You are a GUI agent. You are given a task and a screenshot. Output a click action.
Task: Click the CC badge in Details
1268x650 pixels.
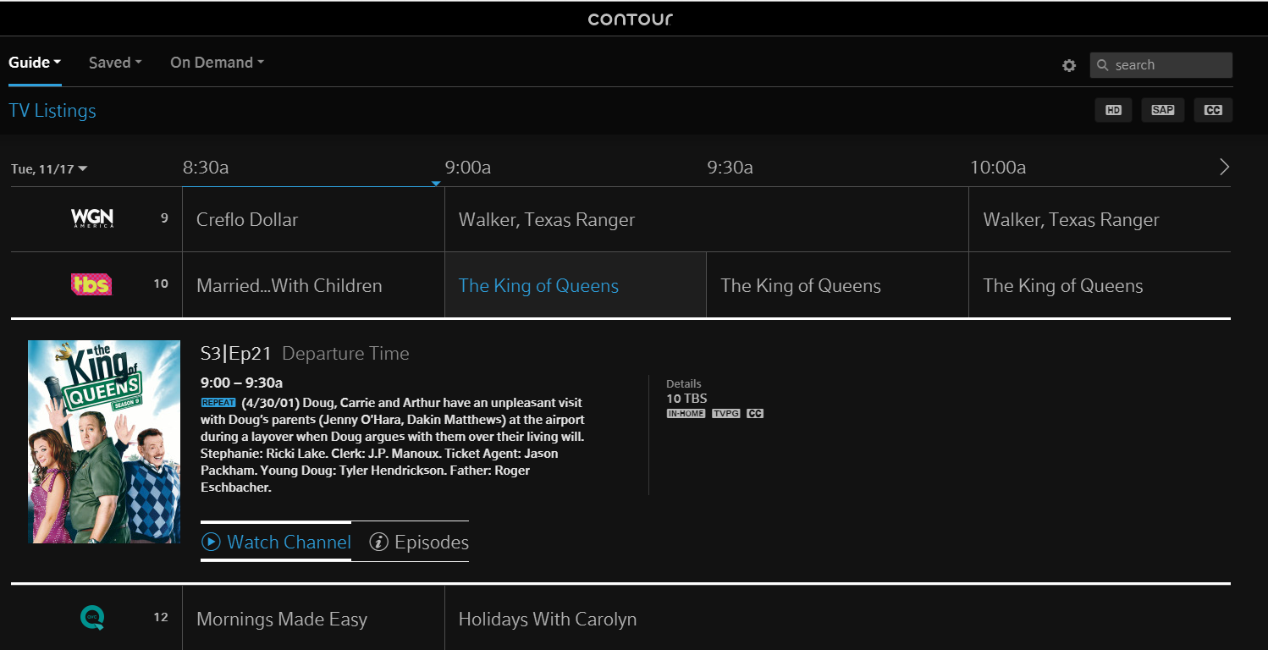(755, 414)
